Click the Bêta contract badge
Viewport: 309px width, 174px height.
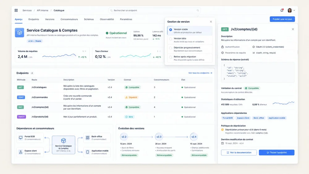tap(129, 117)
